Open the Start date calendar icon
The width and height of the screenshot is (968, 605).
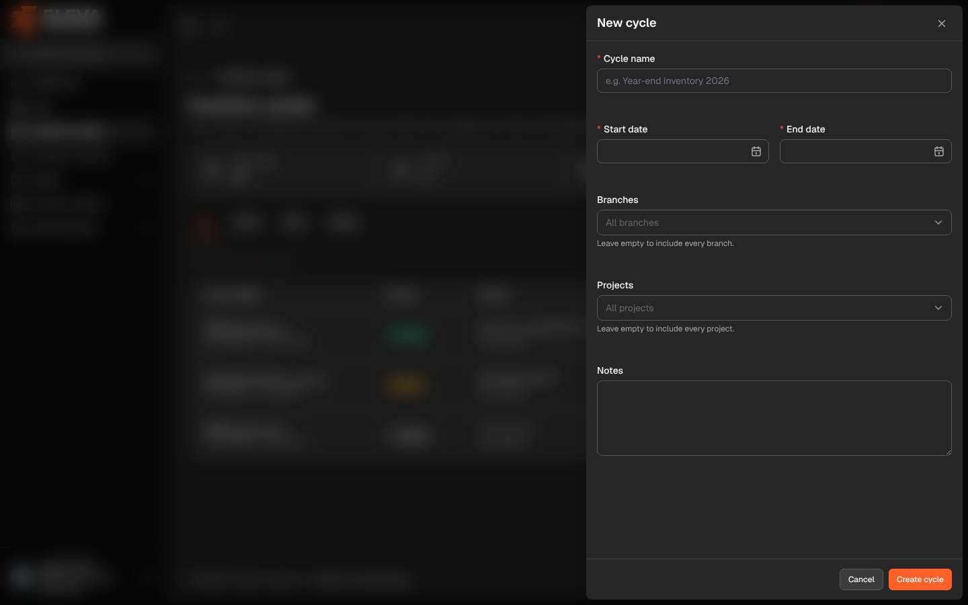(x=756, y=152)
